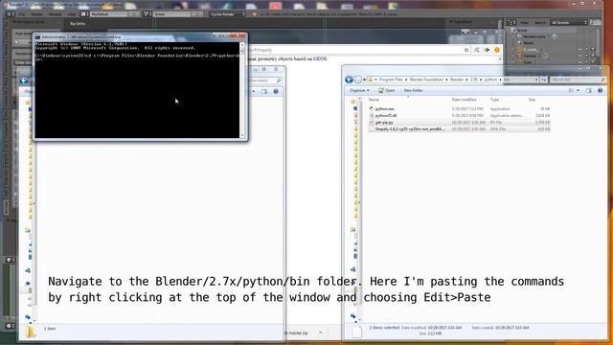Open the Cycles Render engine dropdown

(x=228, y=14)
